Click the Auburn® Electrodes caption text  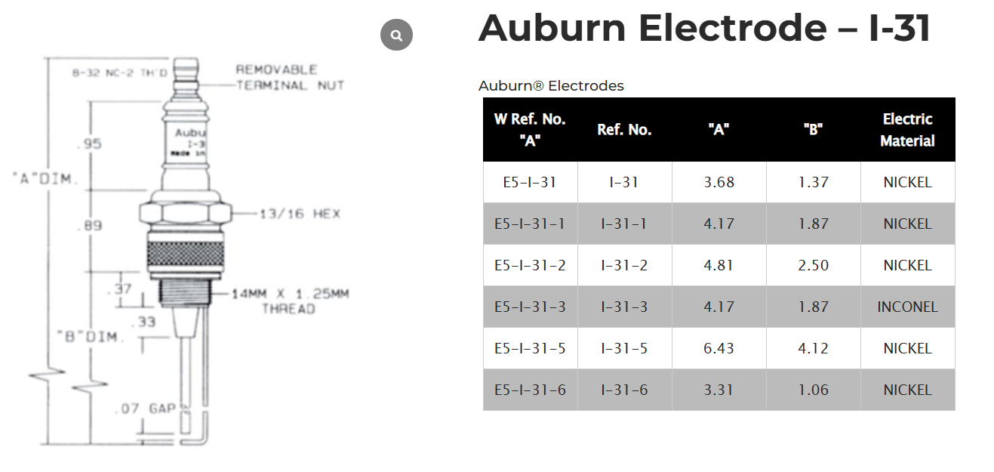pos(551,86)
